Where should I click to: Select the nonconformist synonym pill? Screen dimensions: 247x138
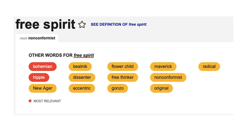(168, 77)
